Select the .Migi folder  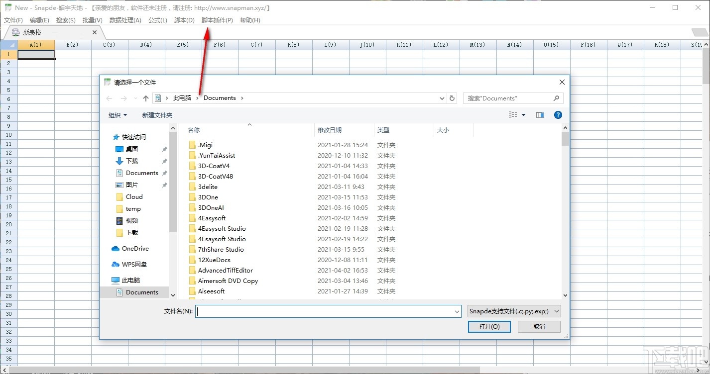click(201, 145)
